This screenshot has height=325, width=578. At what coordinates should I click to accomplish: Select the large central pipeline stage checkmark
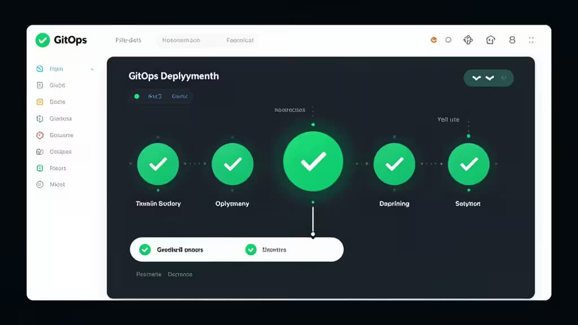(313, 161)
